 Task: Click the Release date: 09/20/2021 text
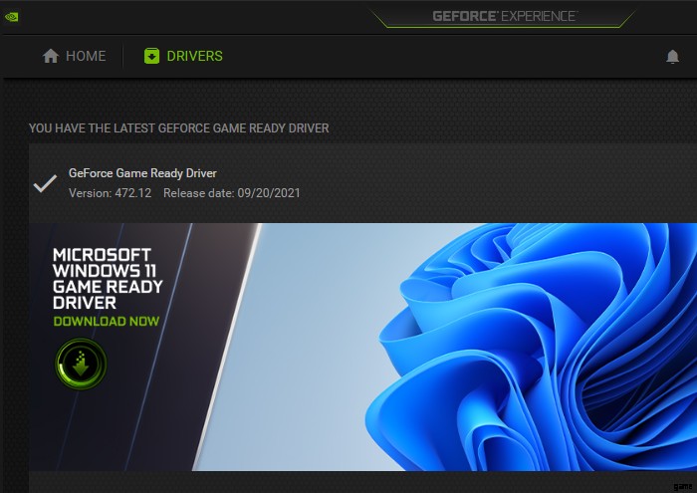point(232,193)
